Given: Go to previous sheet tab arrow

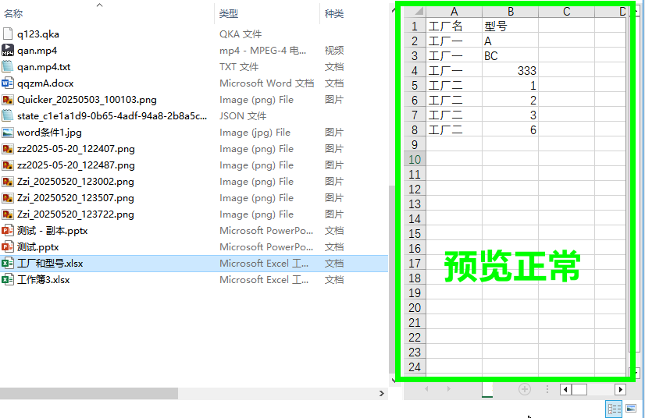Looking at the screenshot, I should (426, 389).
